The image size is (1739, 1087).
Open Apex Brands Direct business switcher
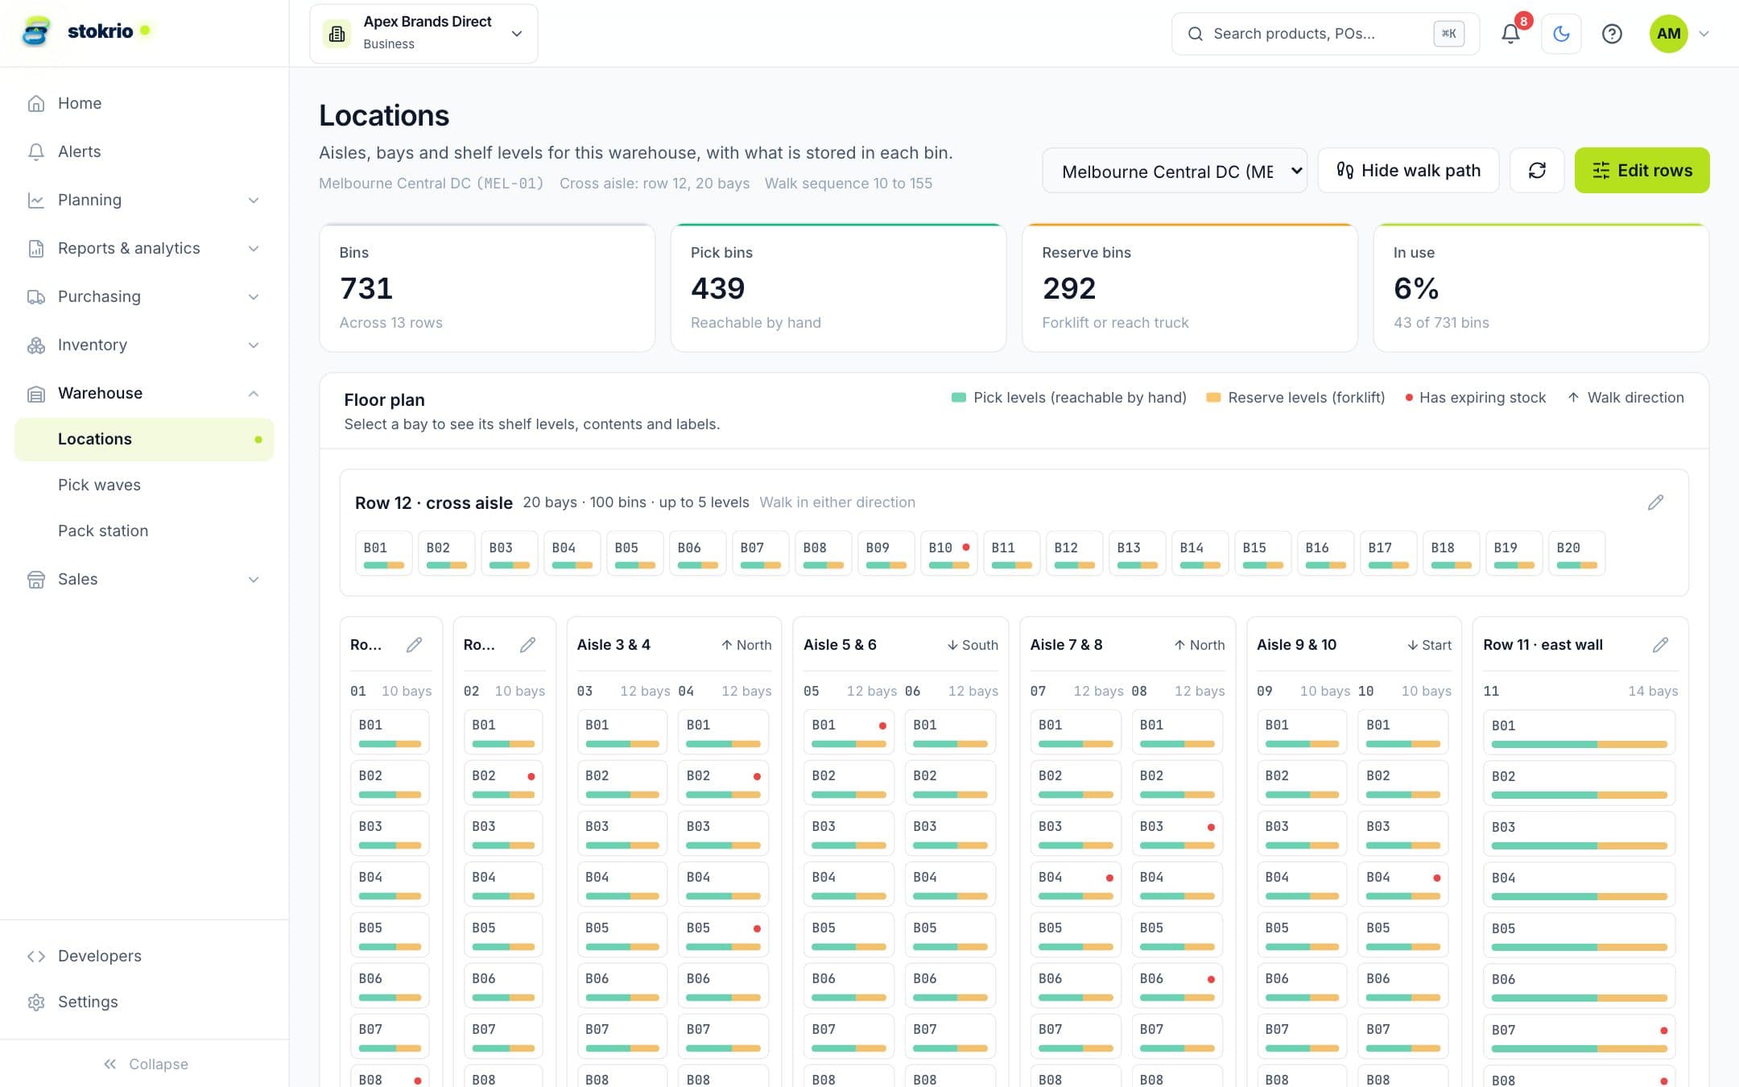pyautogui.click(x=423, y=34)
